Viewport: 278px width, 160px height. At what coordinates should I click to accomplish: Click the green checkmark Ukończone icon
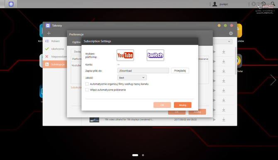[x=47, y=49]
